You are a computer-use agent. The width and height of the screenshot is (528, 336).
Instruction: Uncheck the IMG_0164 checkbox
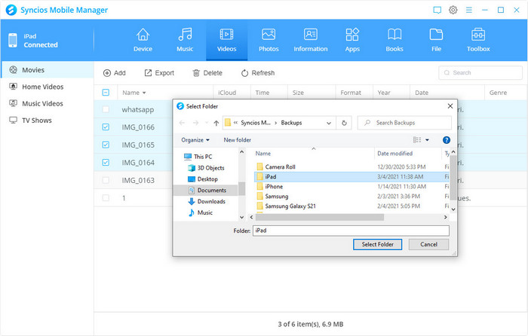click(x=106, y=163)
